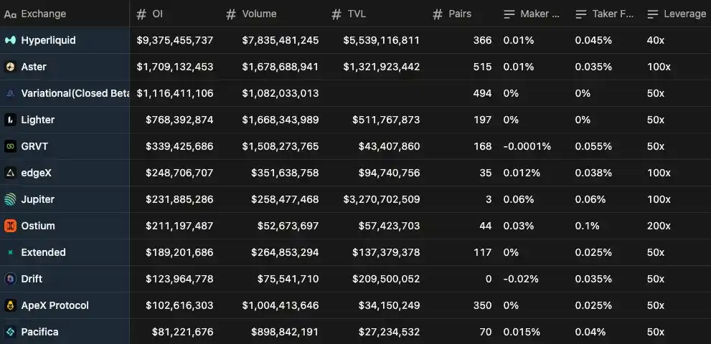Click the Lighter exchange logo icon
This screenshot has height=344, width=711.
click(10, 120)
